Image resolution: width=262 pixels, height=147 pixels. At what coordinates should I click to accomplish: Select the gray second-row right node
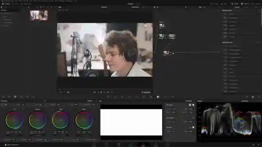[x=172, y=36]
